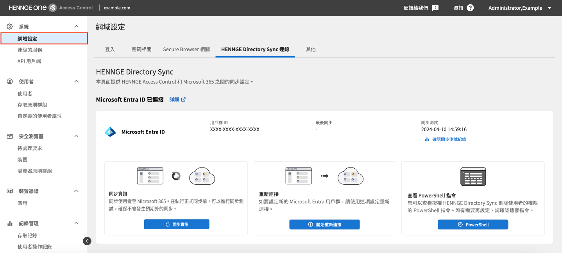Collapse the 安全瀏覽器 section chevron
This screenshot has height=253, width=562.
click(x=77, y=136)
